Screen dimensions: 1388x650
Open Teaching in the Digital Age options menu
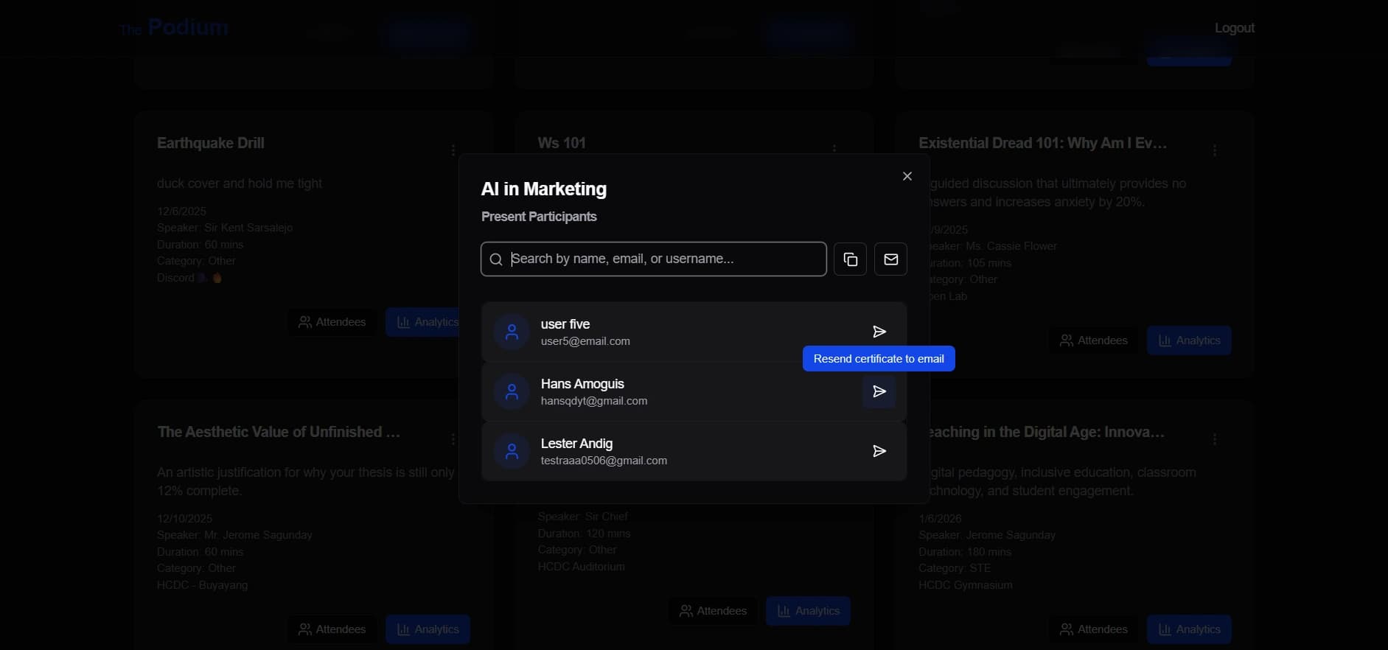1215,439
